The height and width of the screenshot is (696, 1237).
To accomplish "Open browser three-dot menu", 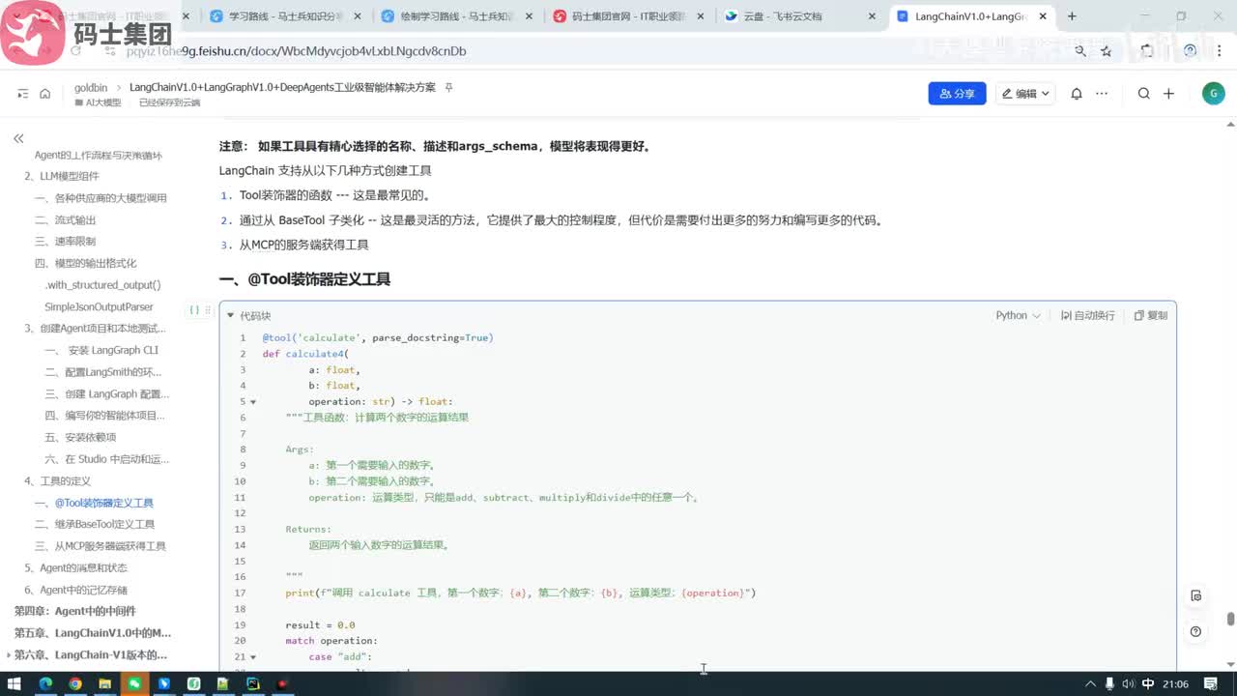I will (x=1219, y=51).
